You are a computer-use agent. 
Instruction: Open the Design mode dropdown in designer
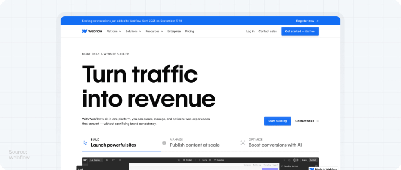pos(96,160)
